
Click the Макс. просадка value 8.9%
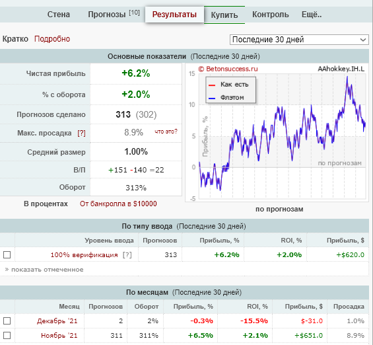tap(134, 132)
